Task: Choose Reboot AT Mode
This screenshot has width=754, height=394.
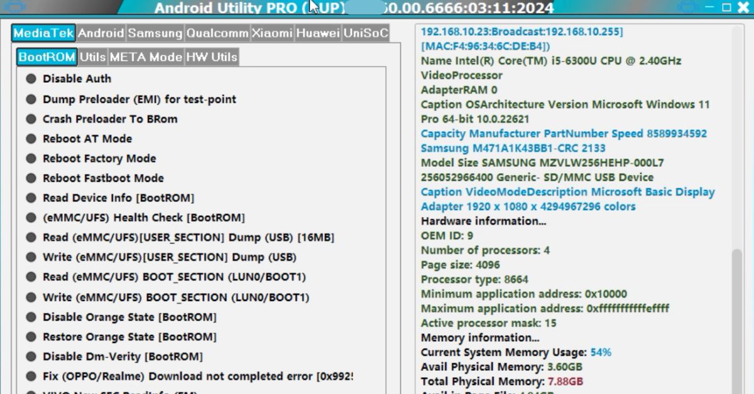Action: [79, 139]
